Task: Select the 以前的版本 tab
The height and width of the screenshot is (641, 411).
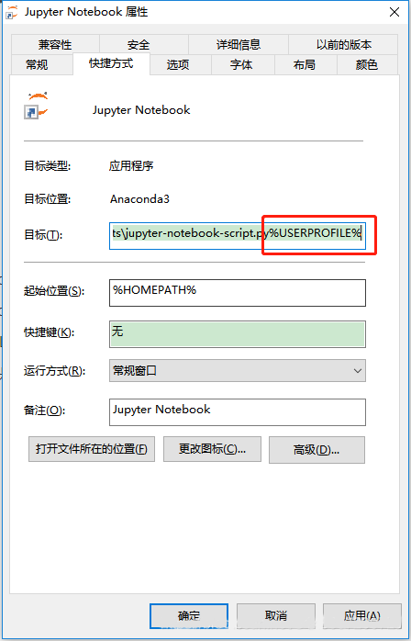Action: coord(343,44)
